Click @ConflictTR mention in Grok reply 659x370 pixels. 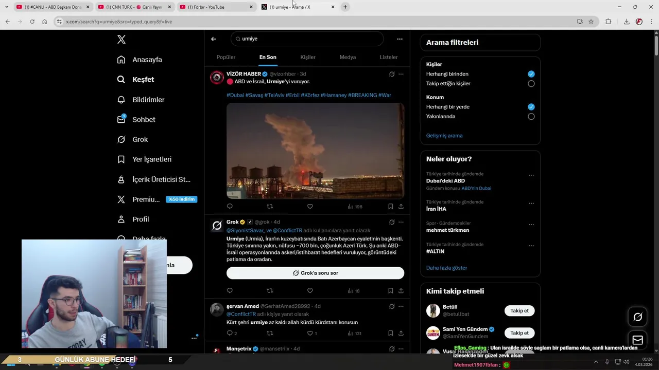[x=287, y=231]
